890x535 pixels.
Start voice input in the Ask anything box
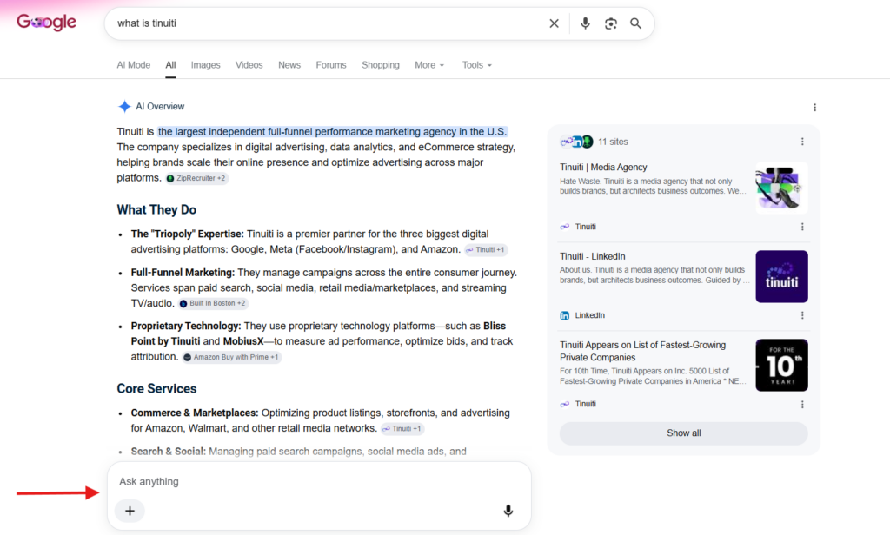click(508, 512)
